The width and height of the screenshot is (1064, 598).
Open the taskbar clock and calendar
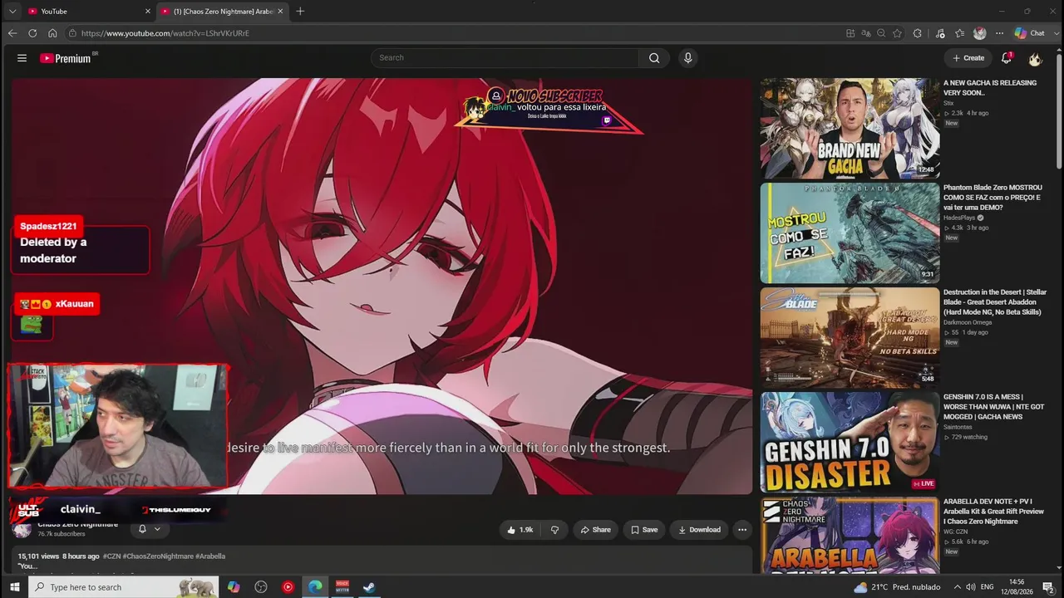(1018, 587)
